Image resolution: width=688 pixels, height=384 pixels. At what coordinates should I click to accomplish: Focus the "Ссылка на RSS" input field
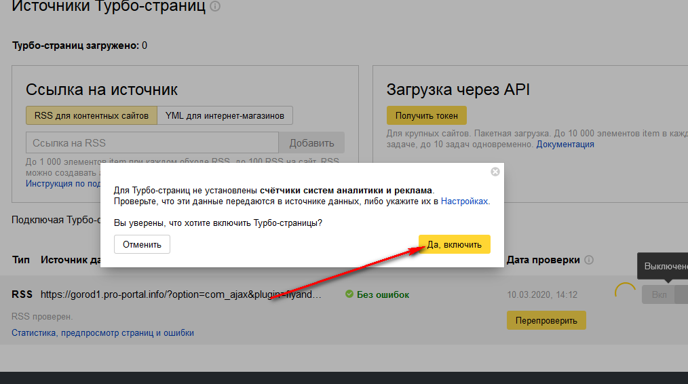click(x=152, y=143)
